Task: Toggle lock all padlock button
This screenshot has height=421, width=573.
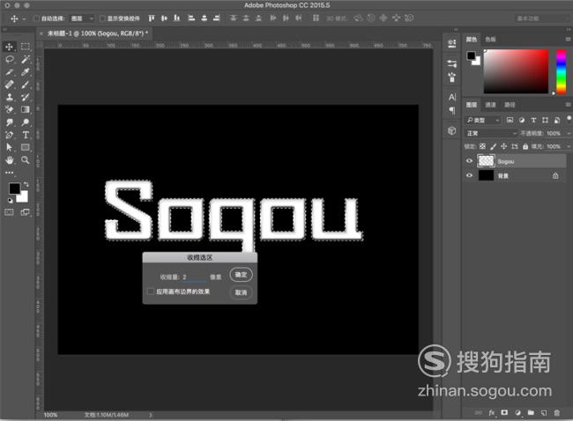Action: (x=525, y=146)
